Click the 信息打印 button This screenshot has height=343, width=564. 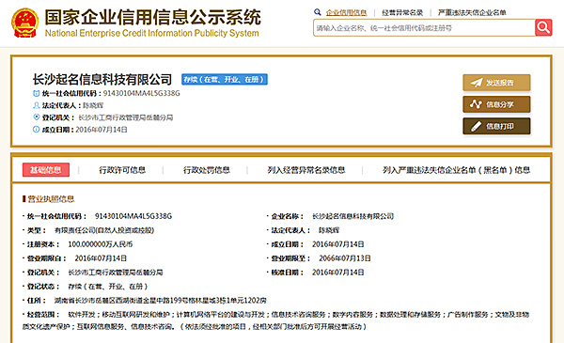coord(496,126)
